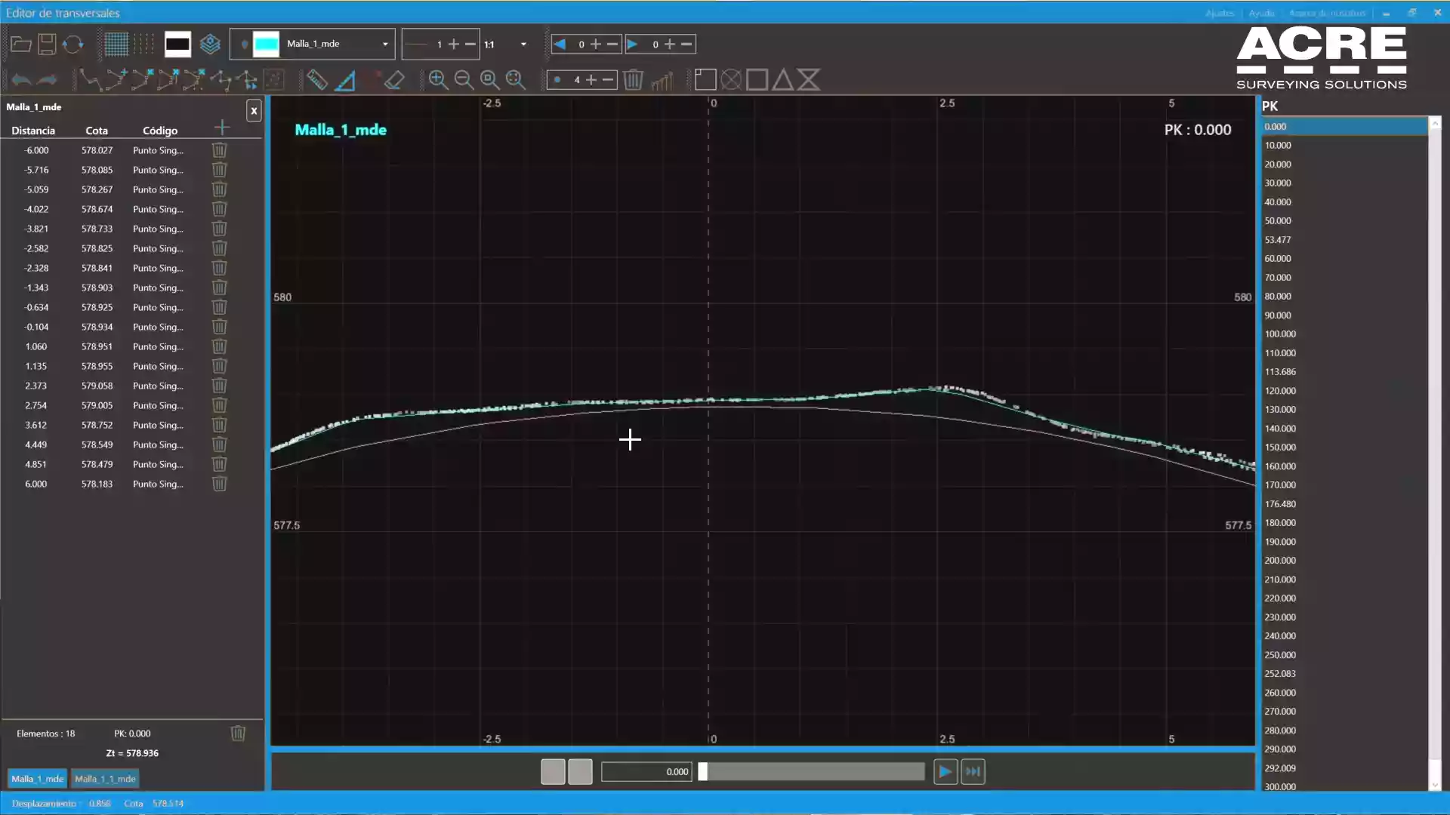Delete the point row at distance 6.000

(219, 484)
